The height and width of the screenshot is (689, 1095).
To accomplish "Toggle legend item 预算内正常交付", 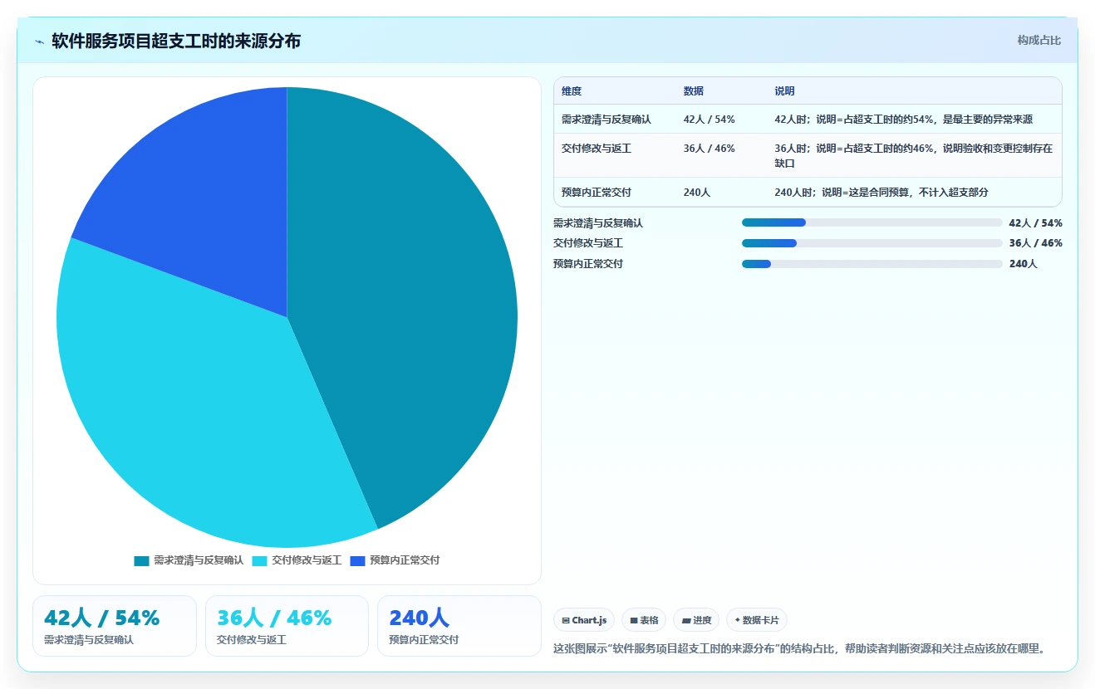I will point(395,560).
